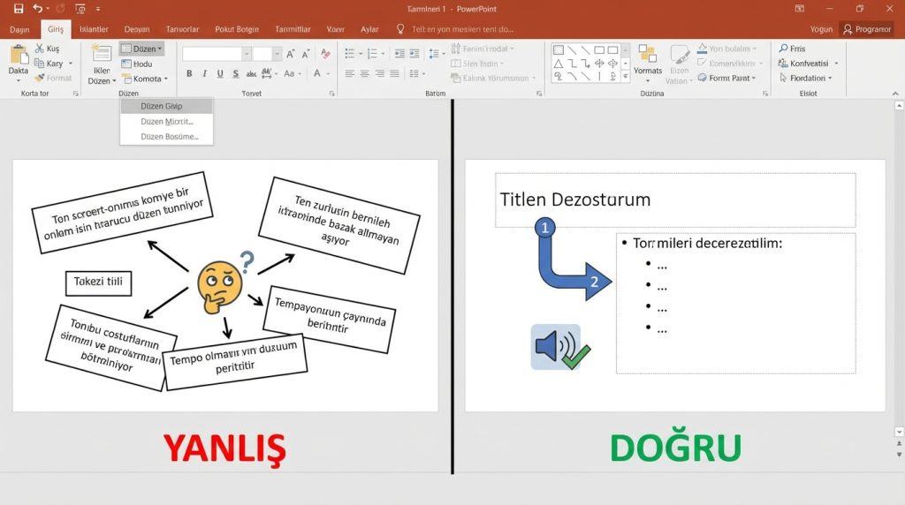Viewport: 905px width, 505px height.
Task: Click the justify paragraph icon
Action: click(x=395, y=73)
